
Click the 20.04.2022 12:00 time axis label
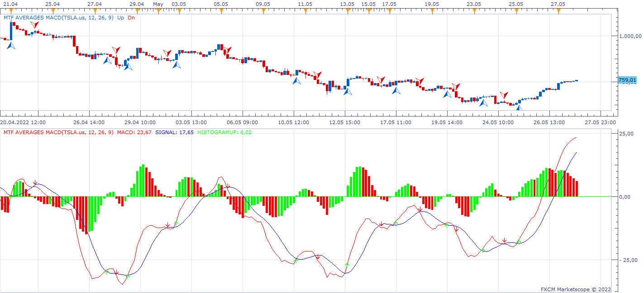pyautogui.click(x=23, y=122)
